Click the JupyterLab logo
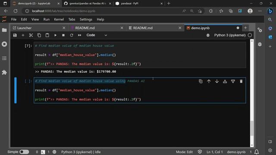Viewport: 276px width, 155px height. click(4, 19)
